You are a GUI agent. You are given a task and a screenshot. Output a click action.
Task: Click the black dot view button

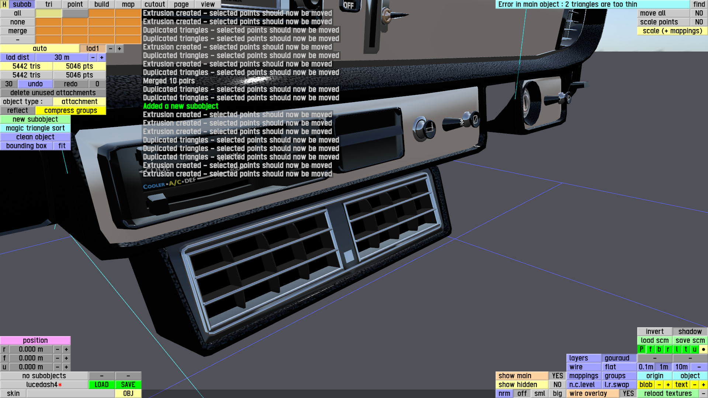pos(703,349)
